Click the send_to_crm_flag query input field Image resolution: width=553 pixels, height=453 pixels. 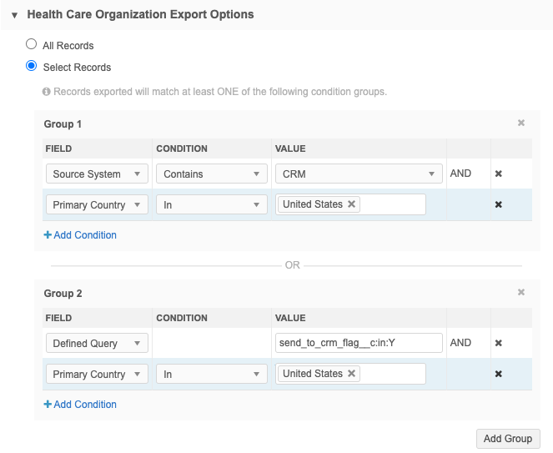(358, 343)
